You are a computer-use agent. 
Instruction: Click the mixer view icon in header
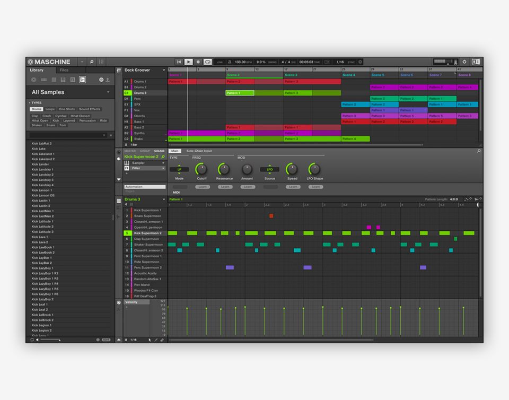[x=101, y=62]
